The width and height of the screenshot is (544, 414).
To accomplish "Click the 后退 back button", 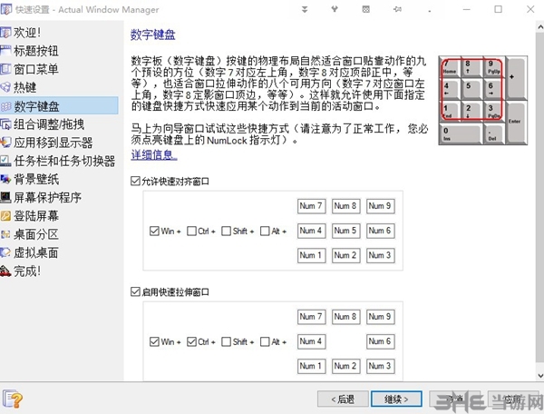I will [343, 399].
